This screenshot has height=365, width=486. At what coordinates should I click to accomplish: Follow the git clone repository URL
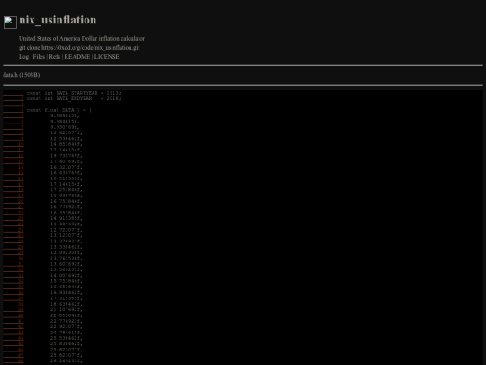91,48
